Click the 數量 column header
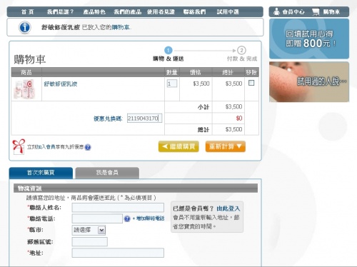Screen dimensions: 357x267 point(172,72)
